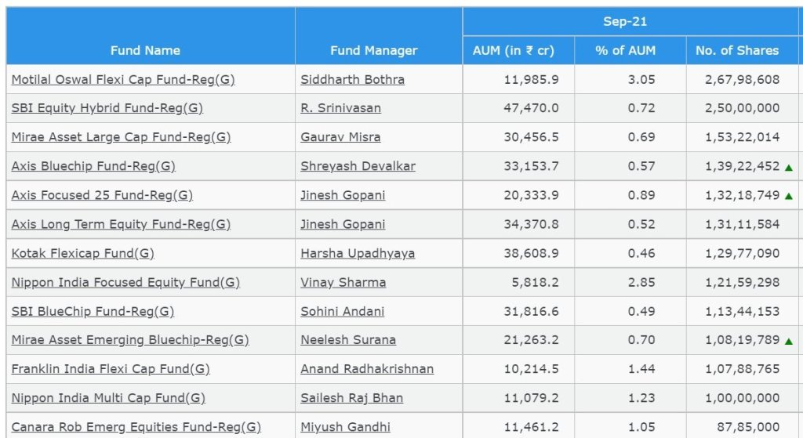Open SBI Equity Hybrid Fund-Reg(G) link

(112, 108)
